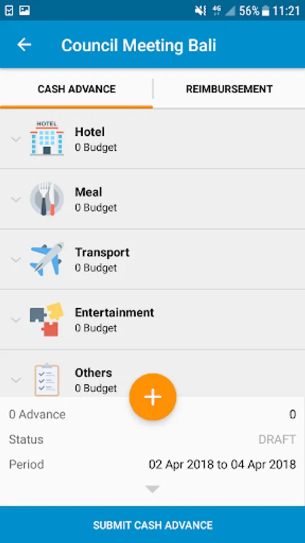
Task: Tap the Entertainment puzzle pieces icon
Action: pyautogui.click(x=46, y=319)
